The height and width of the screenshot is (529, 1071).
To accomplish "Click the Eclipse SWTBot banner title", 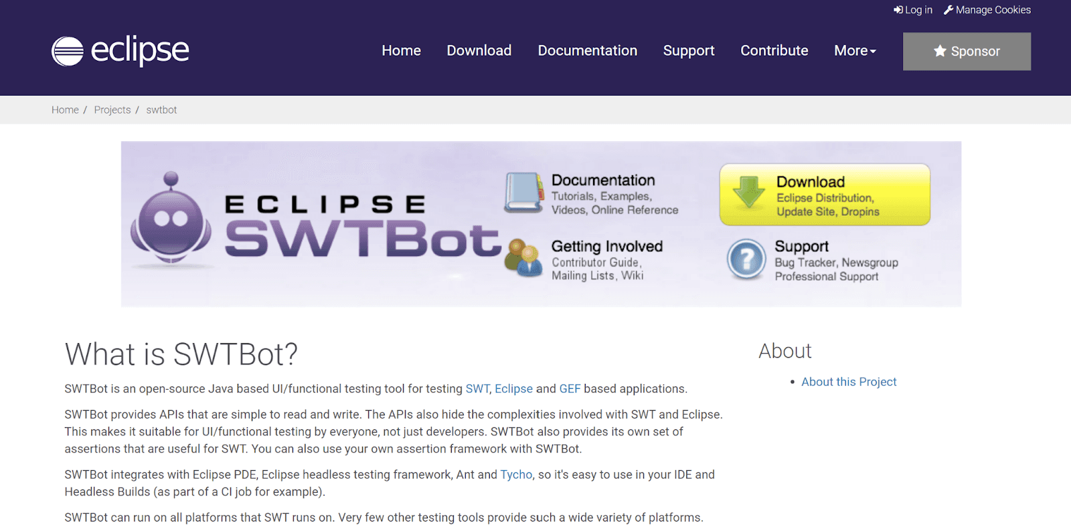I will click(x=362, y=226).
